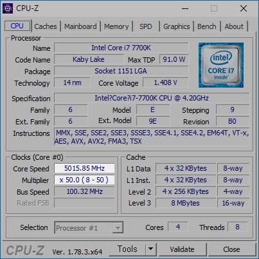Image resolution: width=259 pixels, height=259 pixels.
Task: Click the empty Rated FSB field
Action: coord(84,203)
